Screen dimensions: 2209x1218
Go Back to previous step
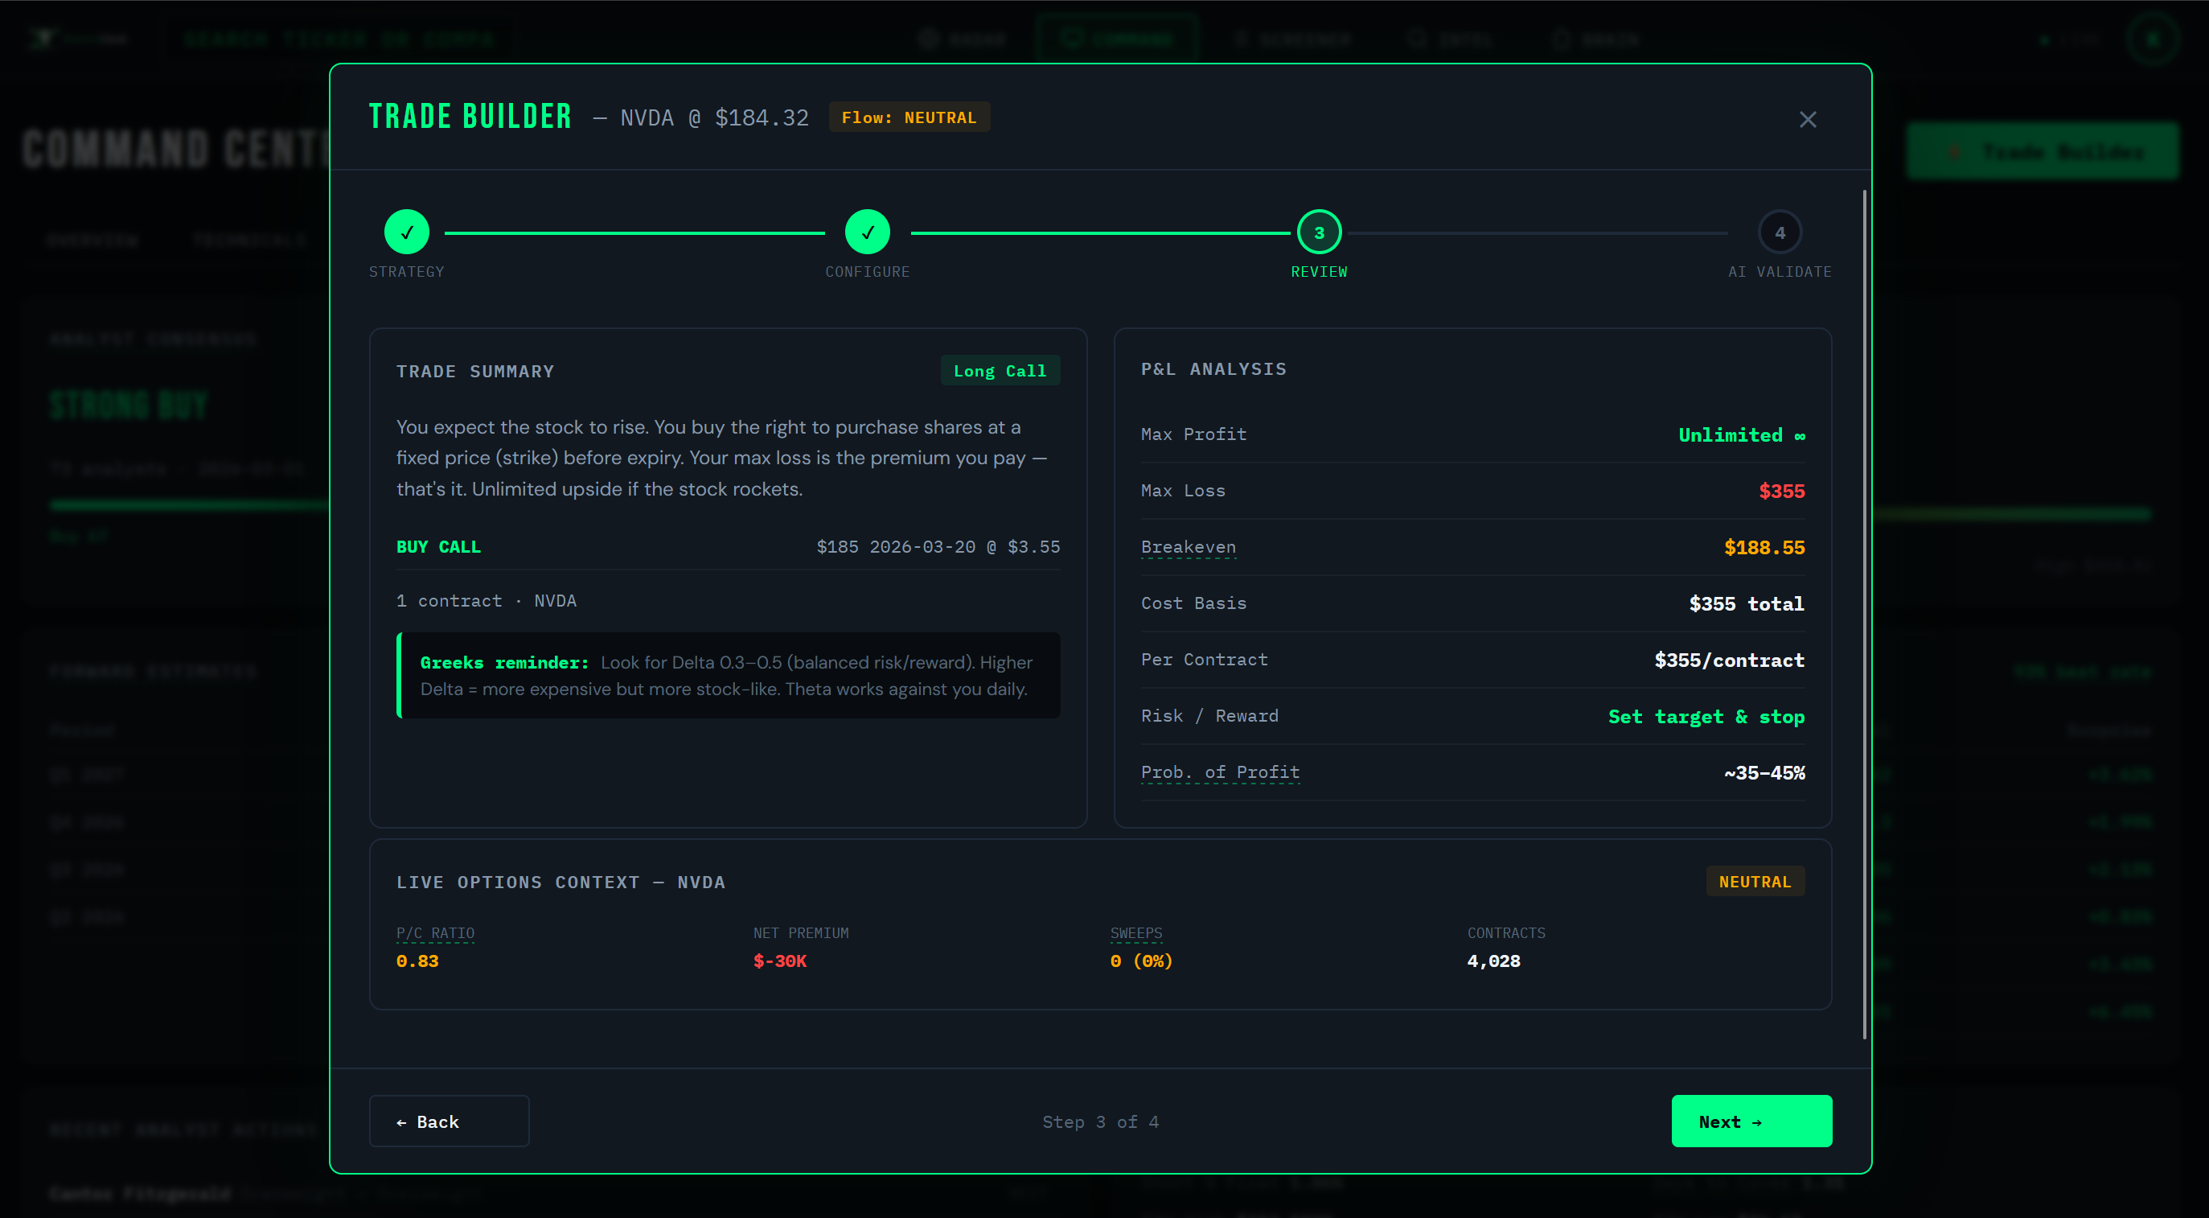[449, 1121]
